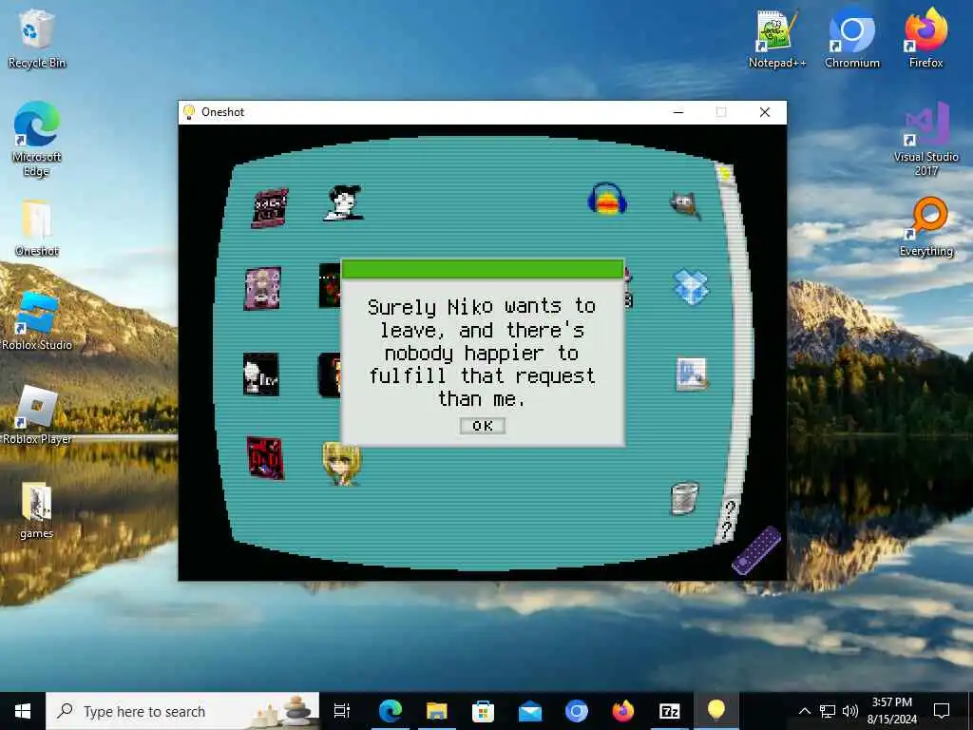Screen dimensions: 973x730
Task: Click the question marks on the in-game sidebar
Action: click(x=728, y=519)
